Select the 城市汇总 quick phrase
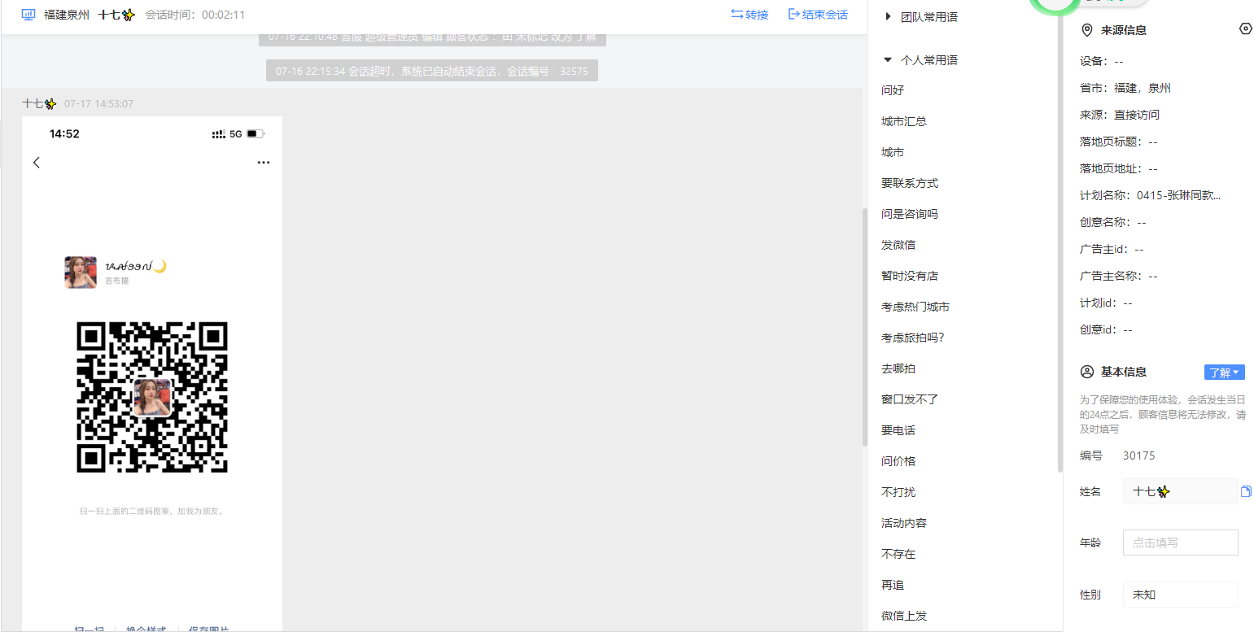The image size is (1254, 632). point(904,121)
